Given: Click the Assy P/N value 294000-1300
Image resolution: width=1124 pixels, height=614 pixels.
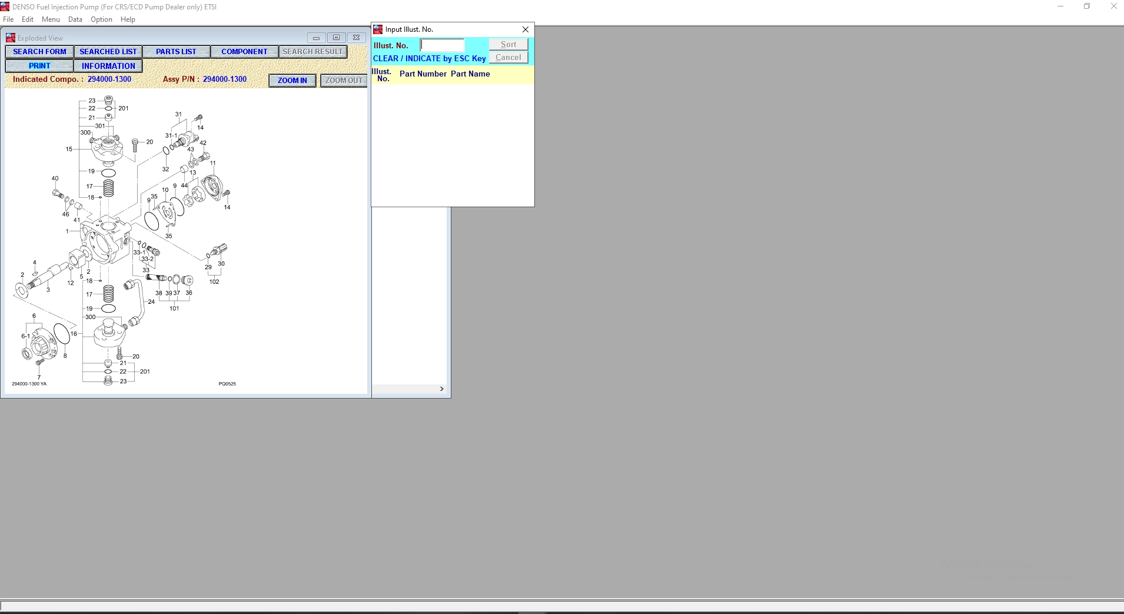Looking at the screenshot, I should (225, 79).
